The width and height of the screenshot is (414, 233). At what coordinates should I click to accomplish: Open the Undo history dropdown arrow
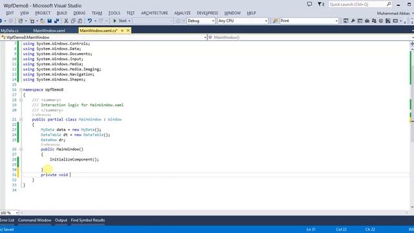coord(95,21)
